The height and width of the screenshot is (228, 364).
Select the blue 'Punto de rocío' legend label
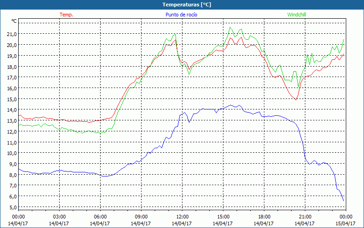[x=181, y=15]
